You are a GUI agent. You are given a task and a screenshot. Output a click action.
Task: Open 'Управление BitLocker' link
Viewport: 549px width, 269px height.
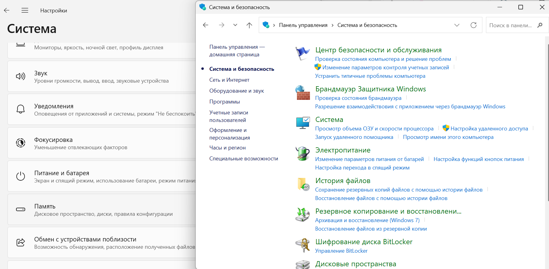[x=341, y=251]
